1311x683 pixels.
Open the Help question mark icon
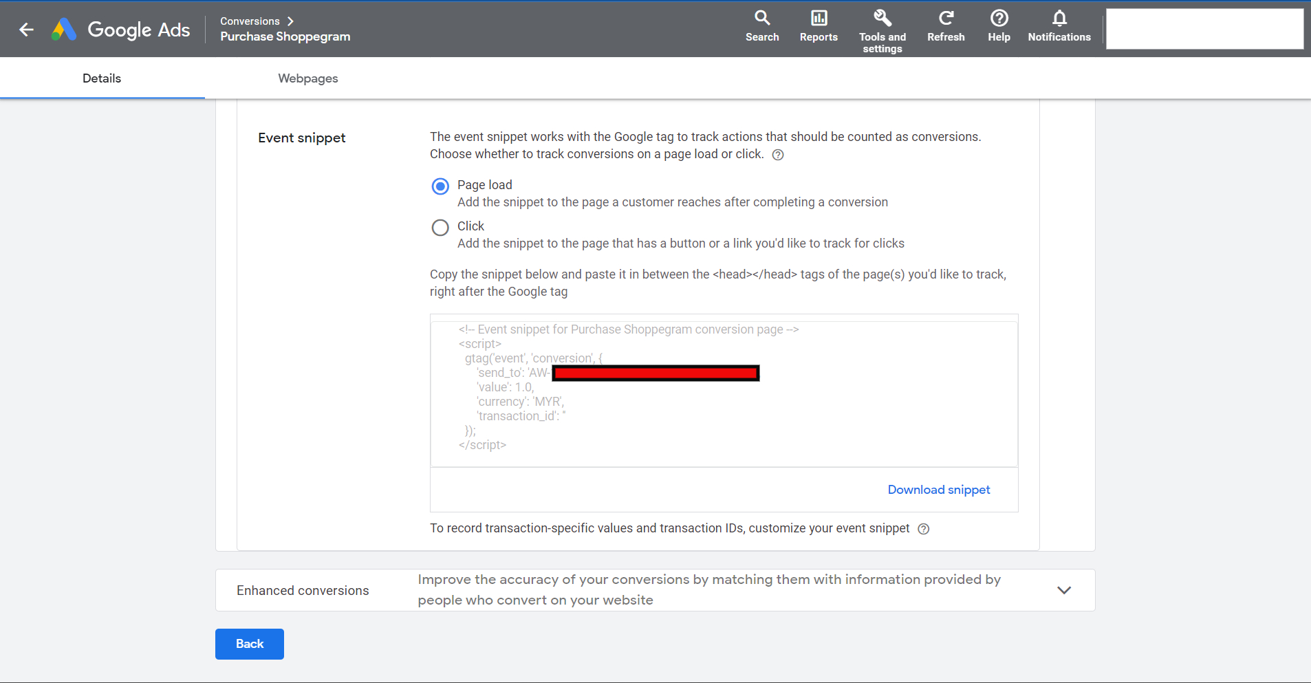click(999, 18)
